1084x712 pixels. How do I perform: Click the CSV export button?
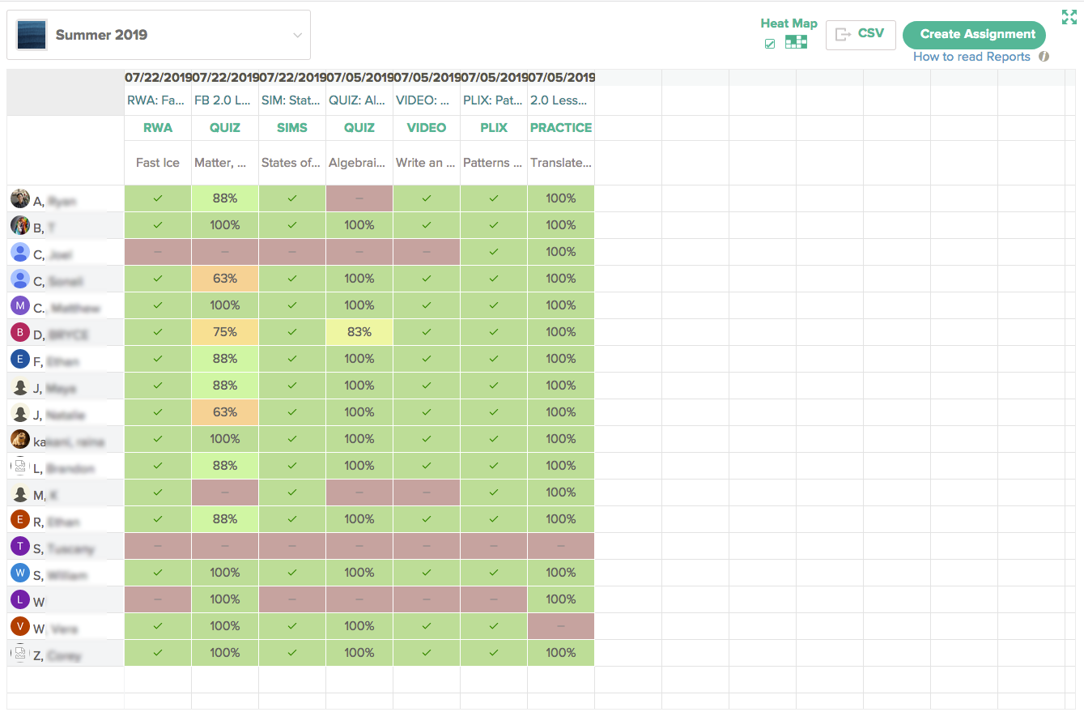coord(861,35)
